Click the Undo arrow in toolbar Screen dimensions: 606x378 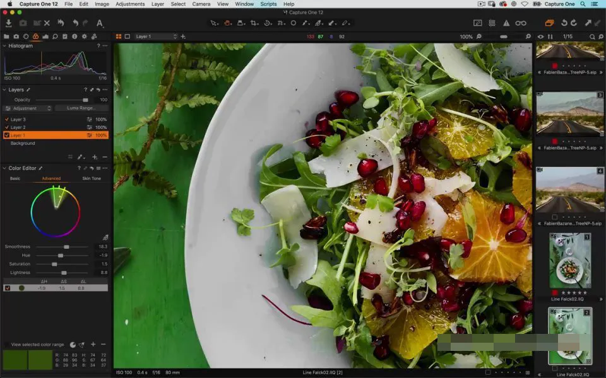[x=75, y=23]
